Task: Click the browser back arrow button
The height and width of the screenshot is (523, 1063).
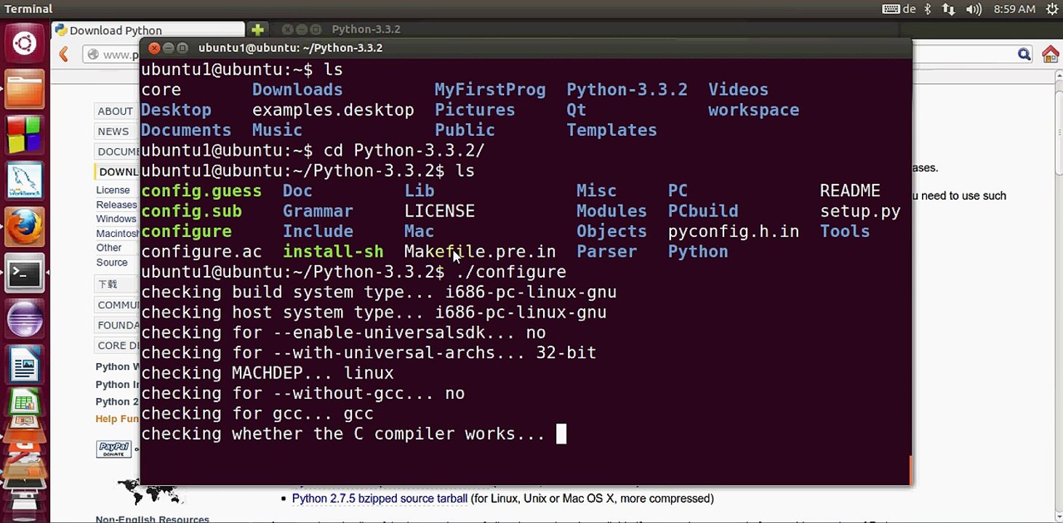Action: [64, 54]
